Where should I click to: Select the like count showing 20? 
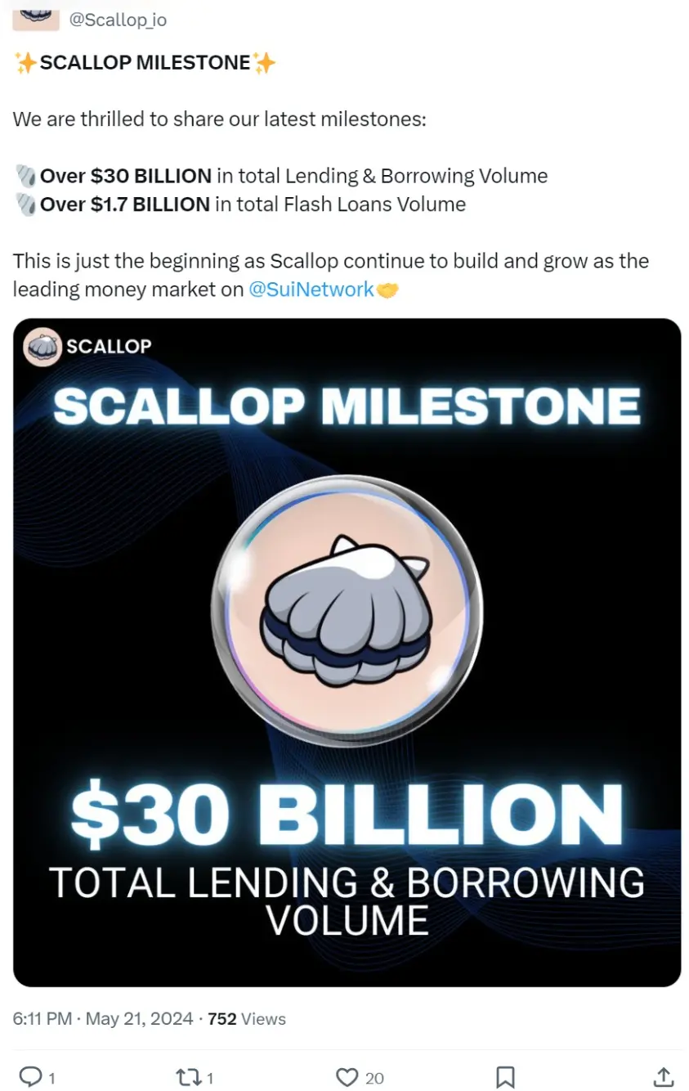click(x=374, y=1079)
